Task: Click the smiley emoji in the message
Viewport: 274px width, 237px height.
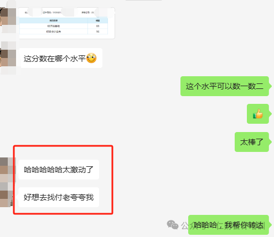Action: coord(91,58)
